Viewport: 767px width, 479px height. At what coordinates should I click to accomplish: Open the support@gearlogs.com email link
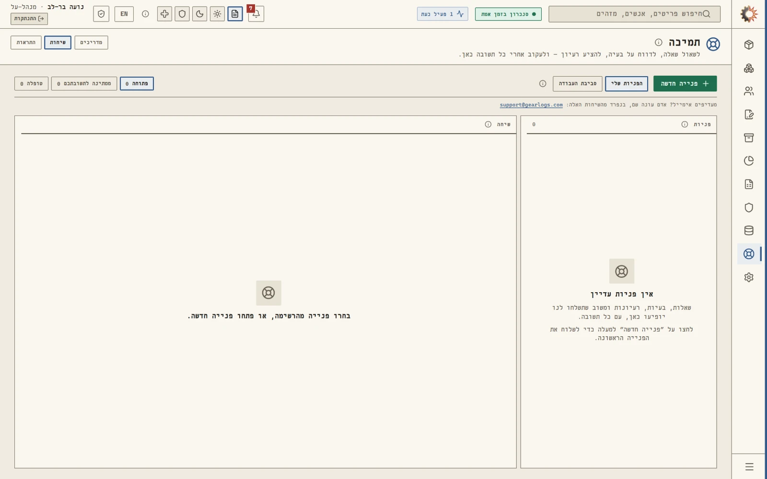[x=531, y=105]
